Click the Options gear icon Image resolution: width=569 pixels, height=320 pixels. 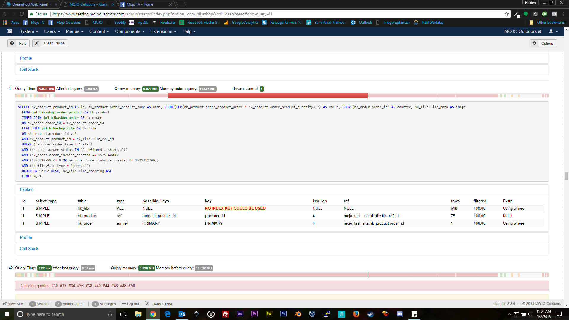pyautogui.click(x=534, y=43)
